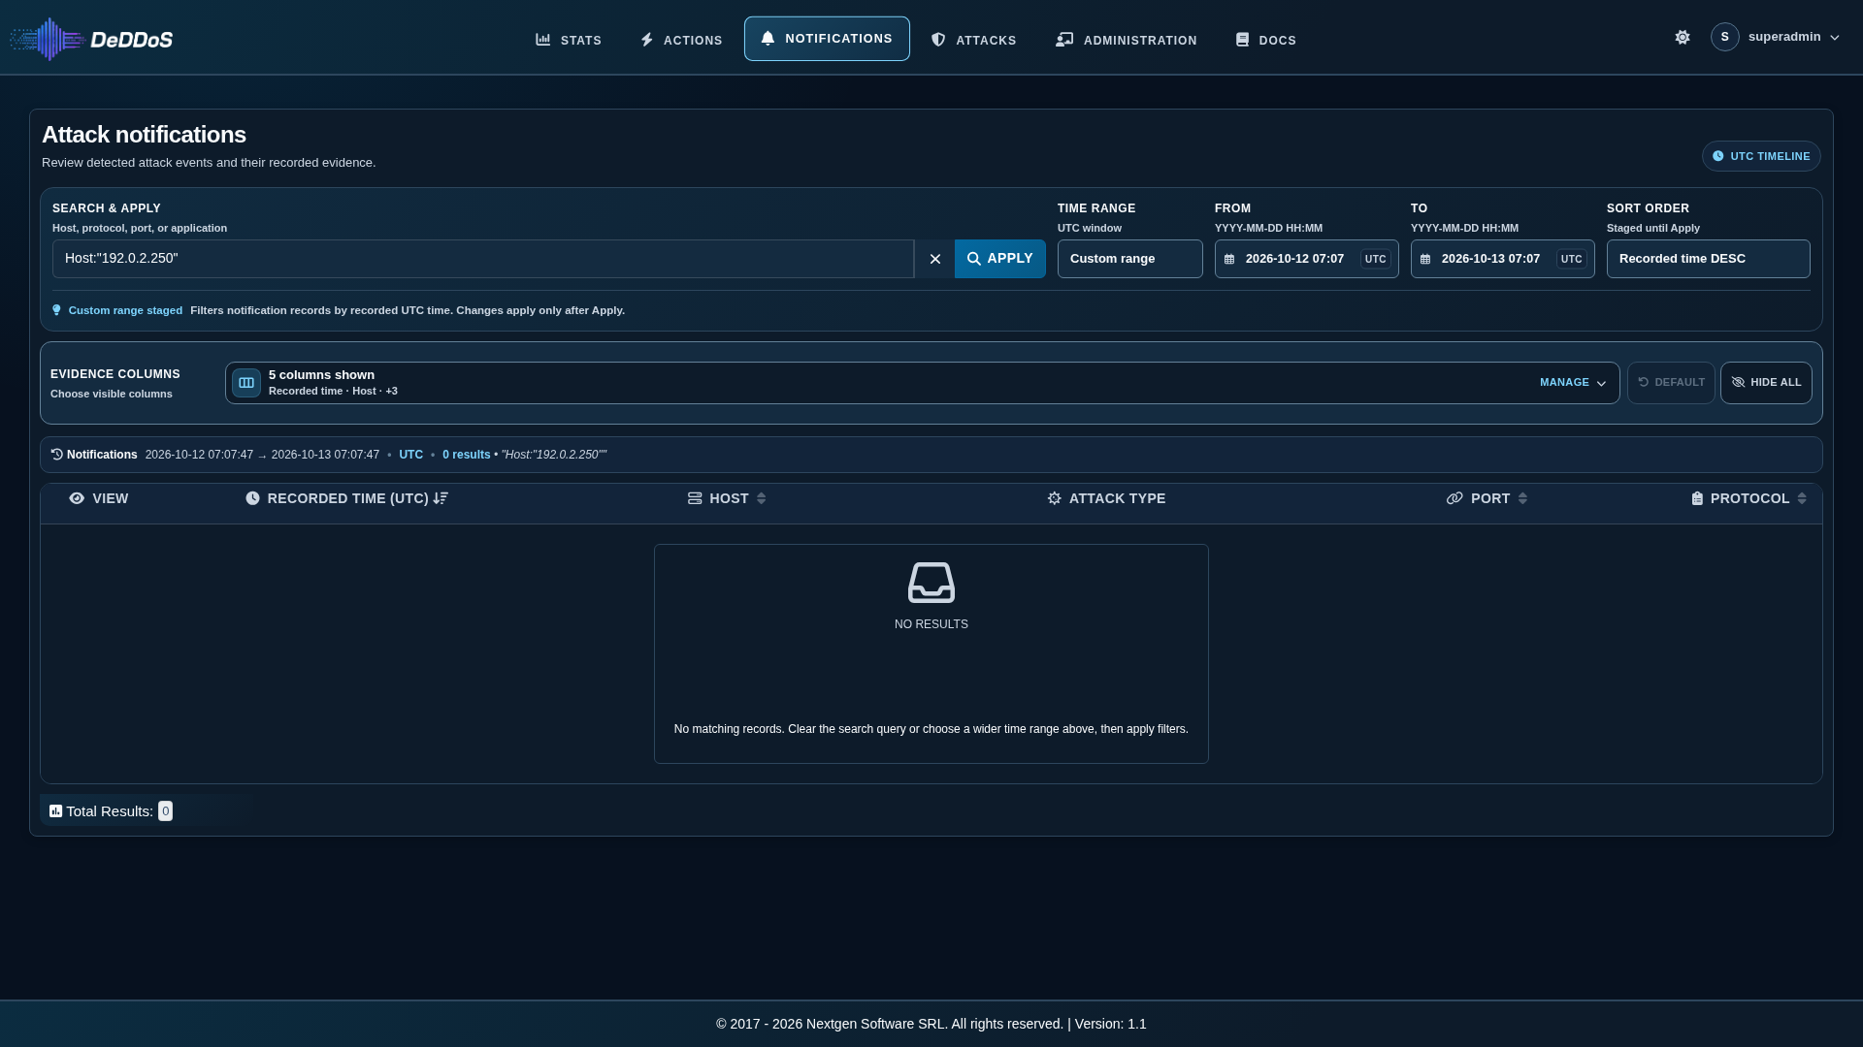This screenshot has width=1863, height=1047.
Task: Open the Docs page
Action: [x=1265, y=40]
